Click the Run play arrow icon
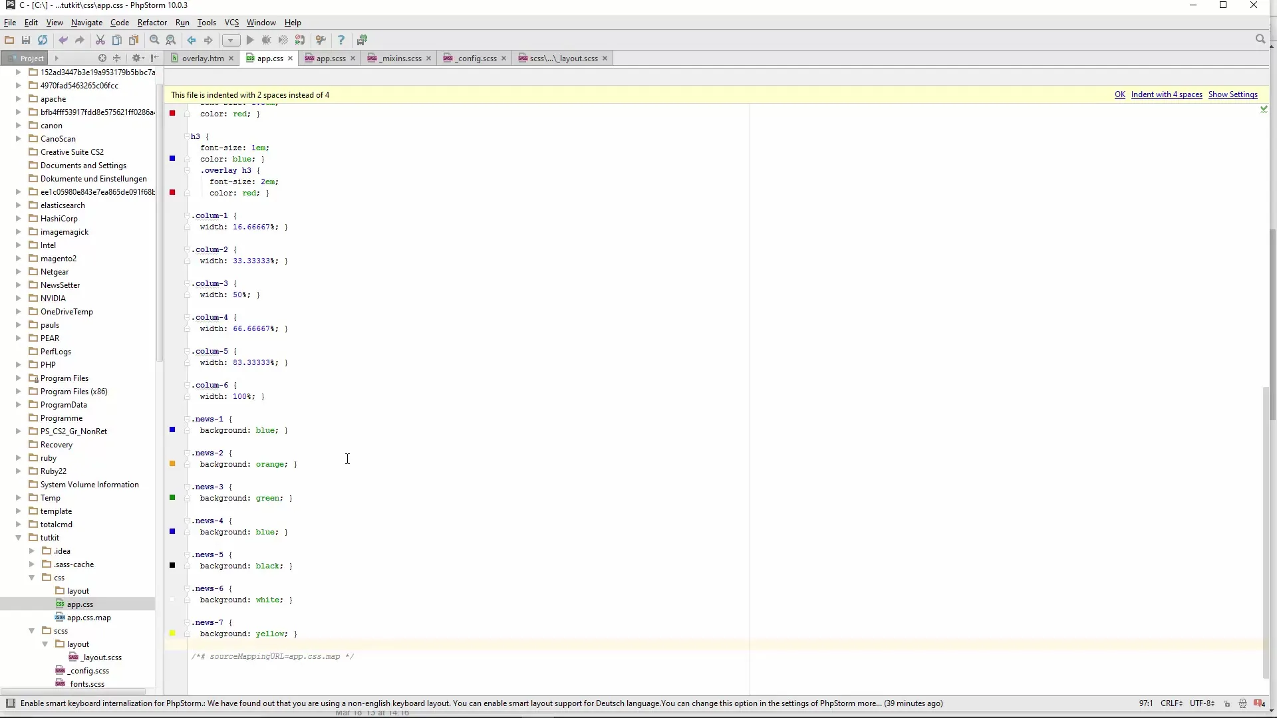Viewport: 1277px width, 718px height. (250, 40)
